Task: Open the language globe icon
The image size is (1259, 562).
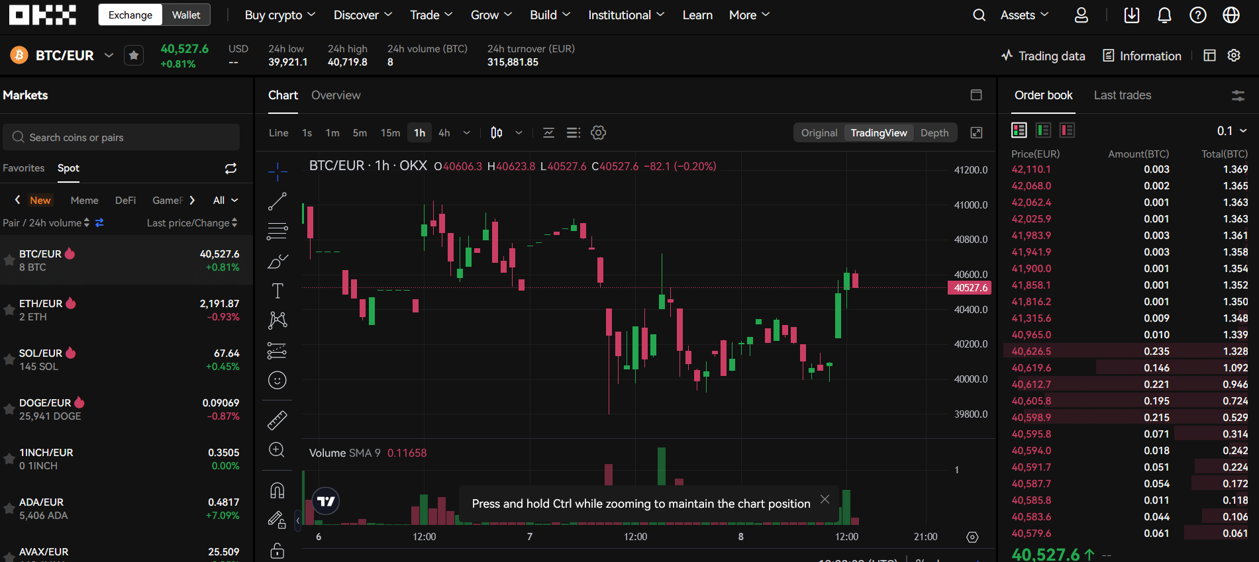Action: point(1231,15)
